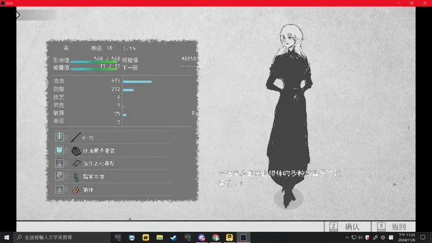
Task: Click the 铜环 copper ring item icon
Action: [x=76, y=190]
